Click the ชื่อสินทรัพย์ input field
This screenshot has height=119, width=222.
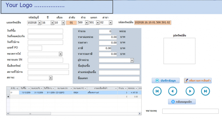pyautogui.click(x=48, y=66)
